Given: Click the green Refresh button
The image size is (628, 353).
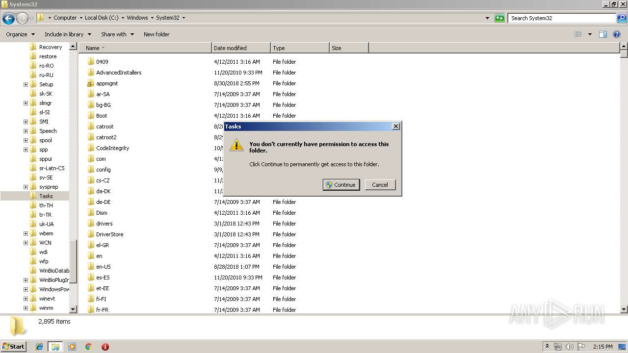Looking at the screenshot, I should coord(499,18).
